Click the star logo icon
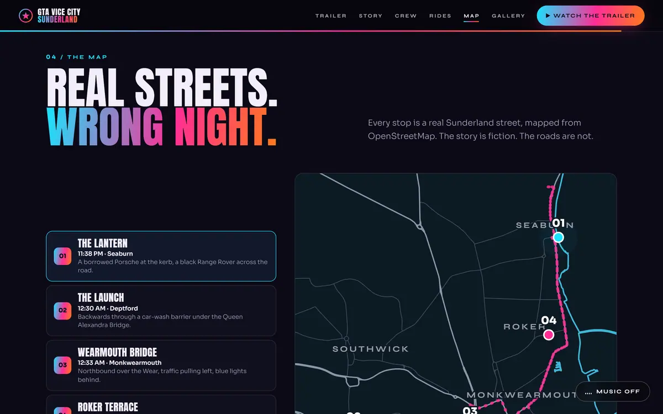 (x=25, y=15)
